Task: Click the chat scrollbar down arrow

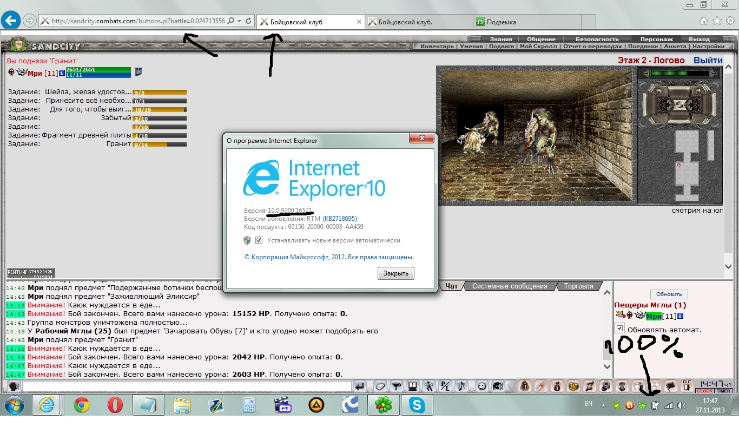Action: [x=608, y=366]
